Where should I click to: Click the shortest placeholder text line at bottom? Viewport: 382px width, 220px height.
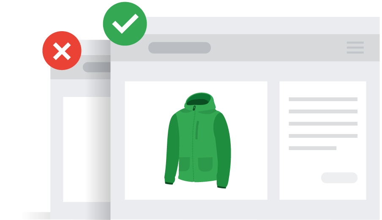click(x=313, y=148)
